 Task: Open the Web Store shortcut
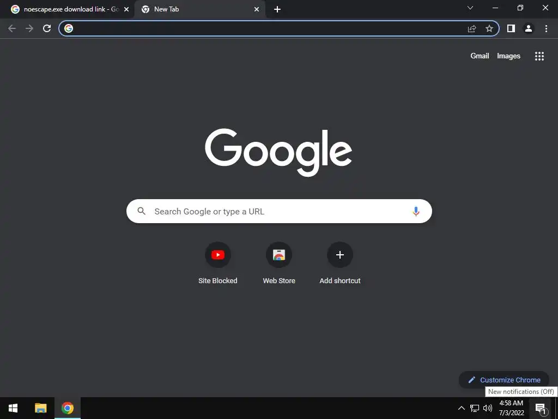click(279, 263)
